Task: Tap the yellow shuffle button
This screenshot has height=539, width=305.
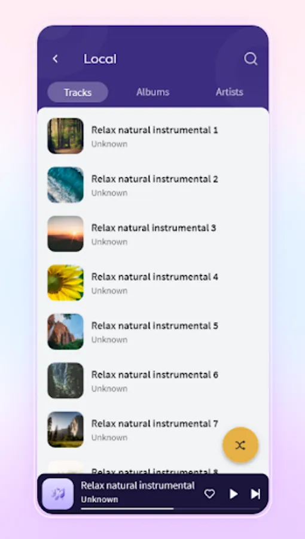Action: point(240,445)
